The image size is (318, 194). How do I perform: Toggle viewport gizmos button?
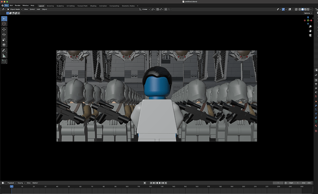[283, 9]
